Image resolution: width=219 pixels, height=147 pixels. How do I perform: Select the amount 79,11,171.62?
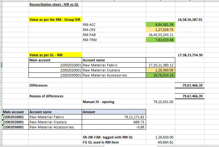tap(114, 117)
